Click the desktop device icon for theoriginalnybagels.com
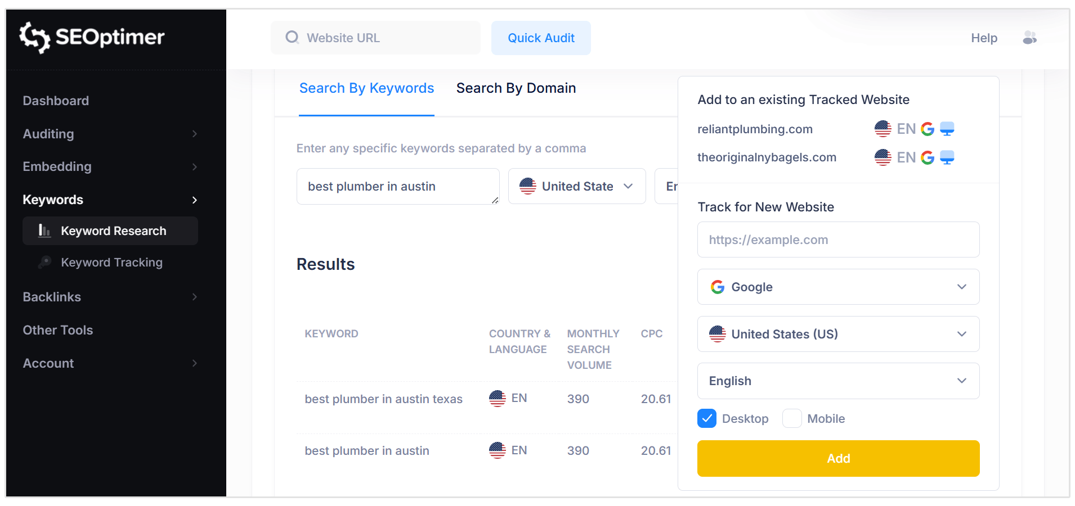1075x506 pixels. point(948,157)
